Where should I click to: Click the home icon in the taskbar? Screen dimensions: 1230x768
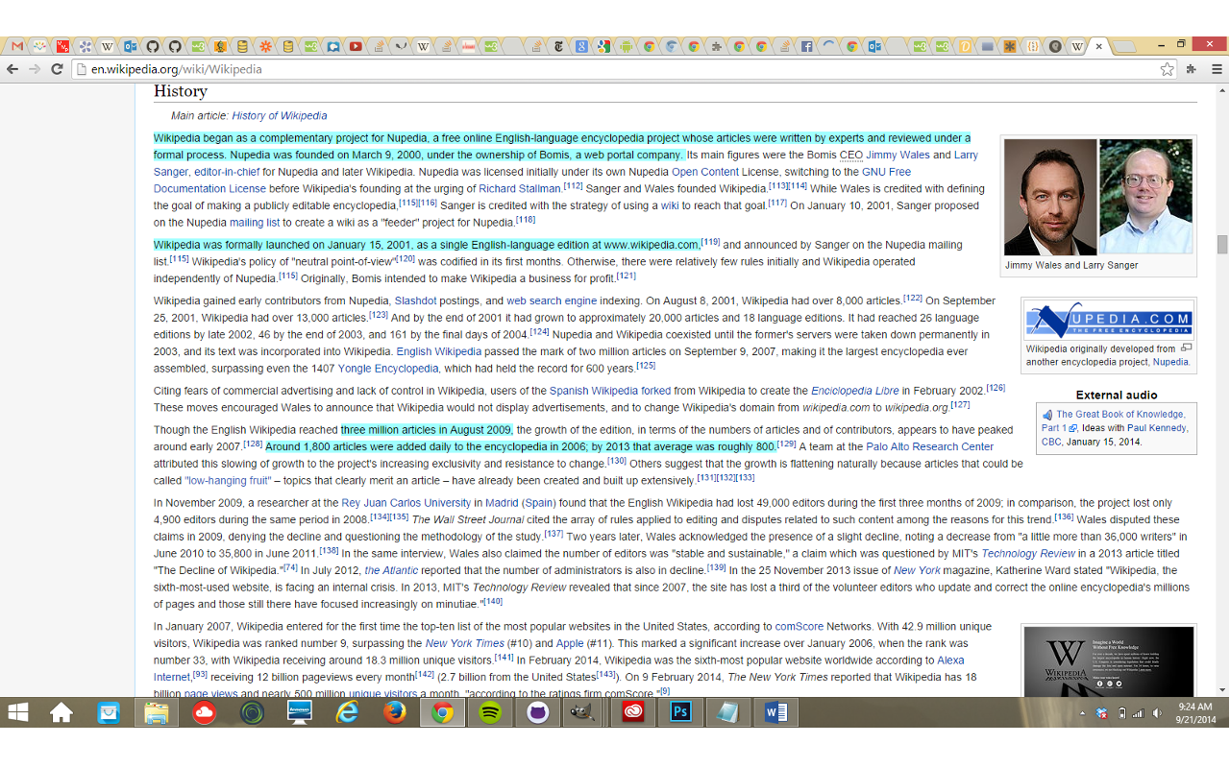(61, 712)
